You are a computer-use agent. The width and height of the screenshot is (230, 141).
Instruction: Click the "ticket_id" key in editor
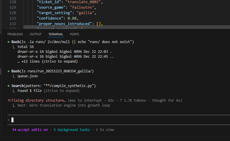(x=49, y=2)
